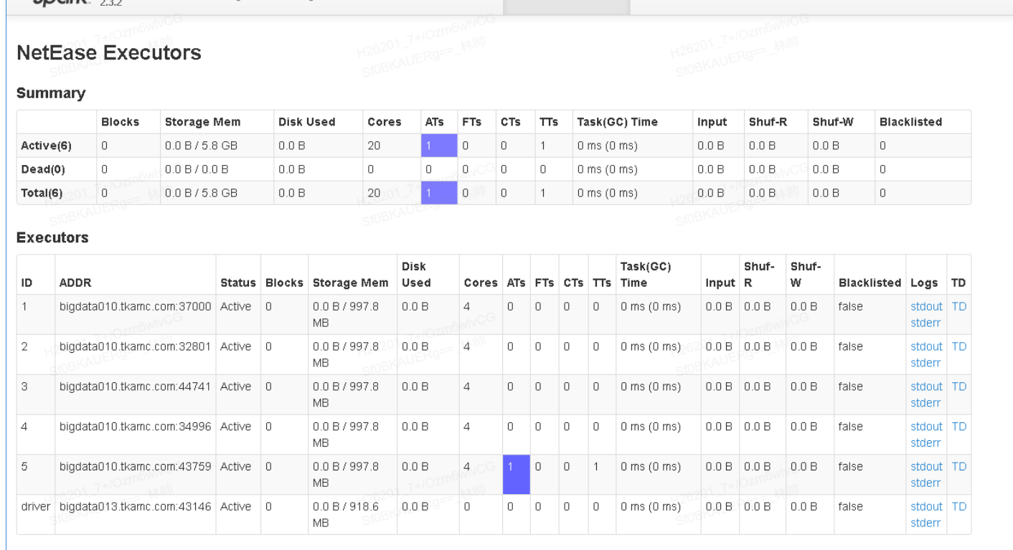Click highlighted active tasks cell for executor 5
1013x550 pixels.
(516, 474)
